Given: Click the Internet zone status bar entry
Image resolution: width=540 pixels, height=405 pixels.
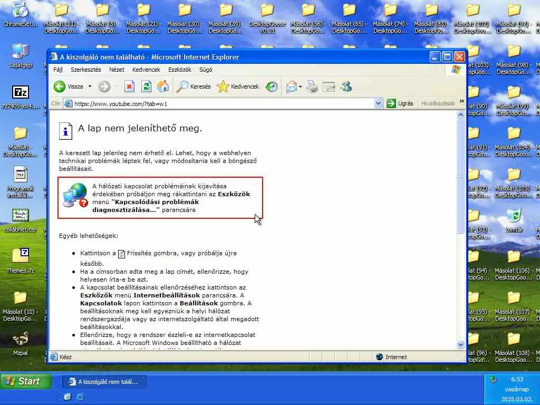Looking at the screenshot, I should click(392, 357).
